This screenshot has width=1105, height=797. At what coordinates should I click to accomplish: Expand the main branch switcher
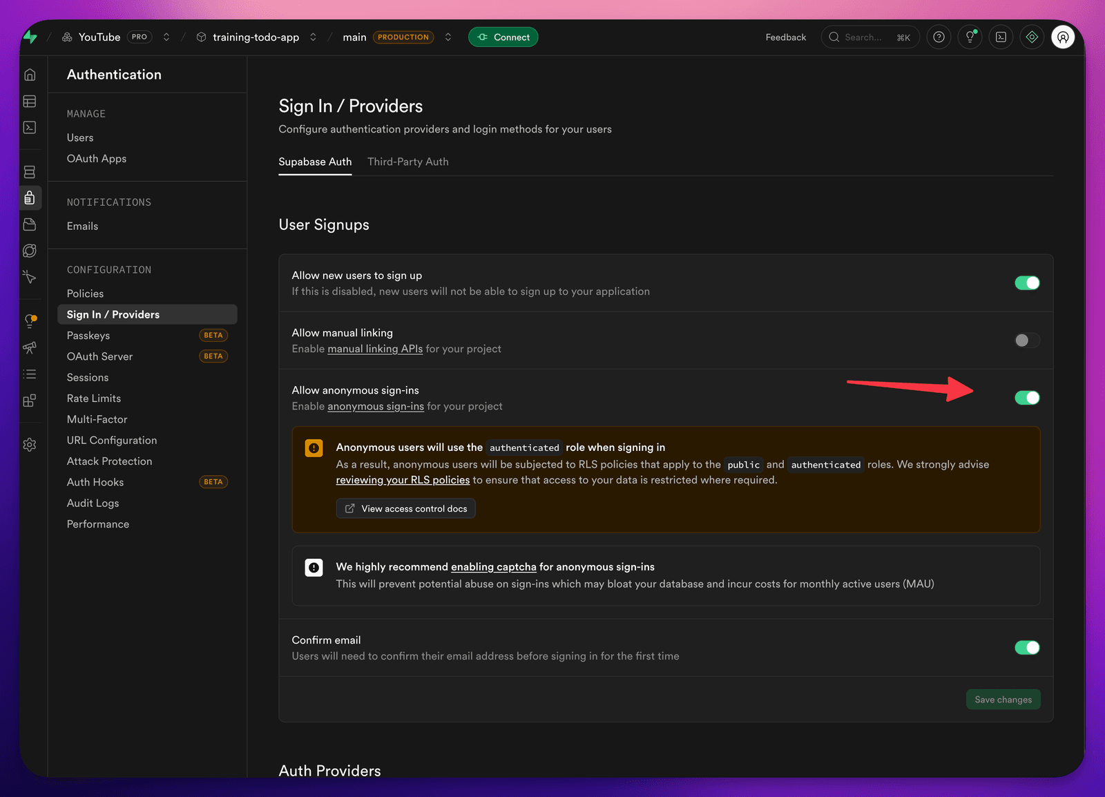pos(448,37)
